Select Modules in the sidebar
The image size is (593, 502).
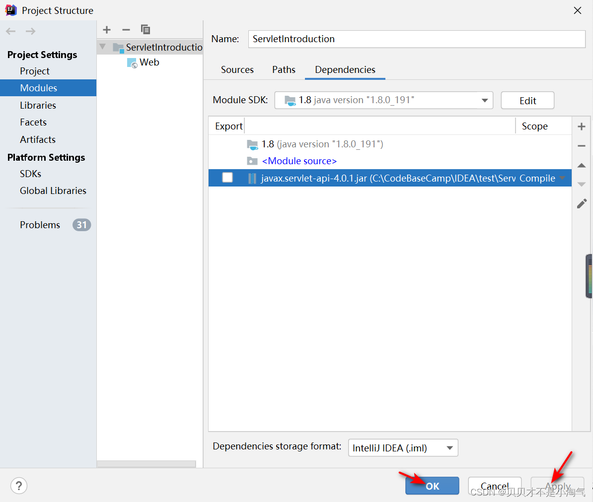tap(48, 88)
